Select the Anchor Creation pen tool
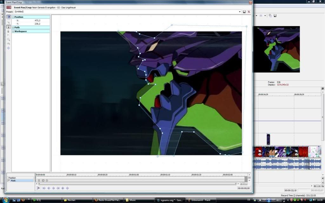Screen dimensions: 325x203 click(9, 27)
